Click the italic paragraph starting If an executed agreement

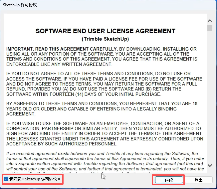point(105,162)
